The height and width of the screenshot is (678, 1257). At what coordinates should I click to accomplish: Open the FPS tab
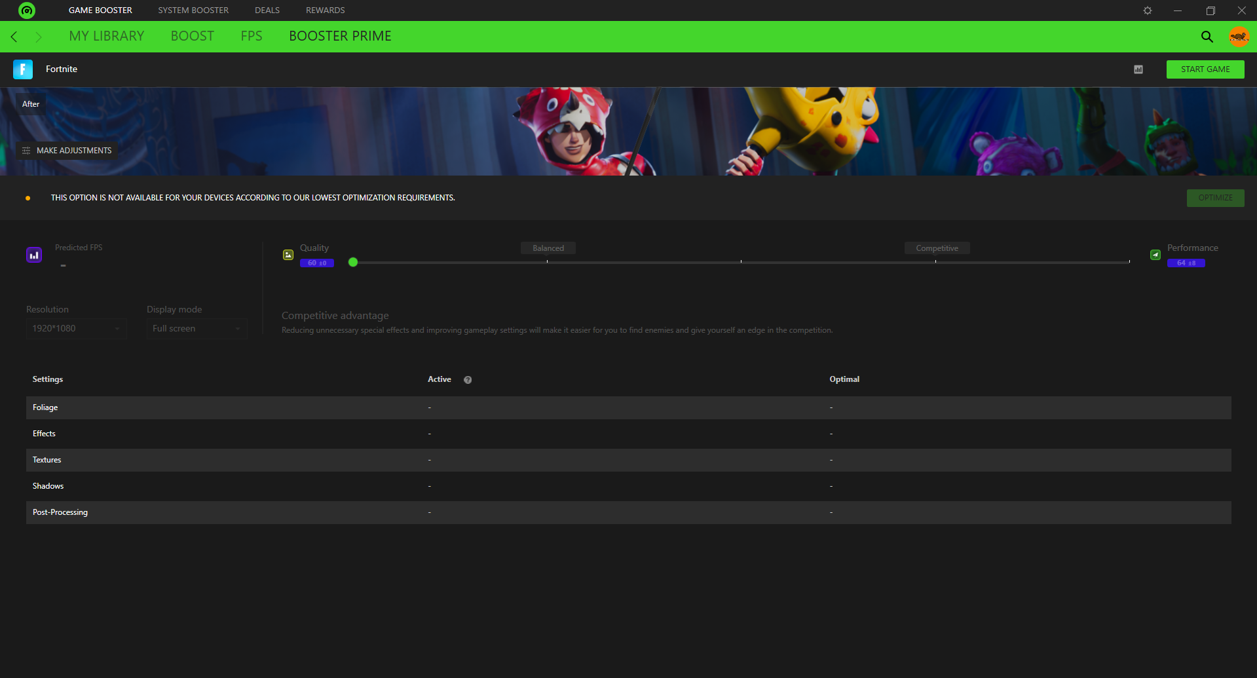252,36
